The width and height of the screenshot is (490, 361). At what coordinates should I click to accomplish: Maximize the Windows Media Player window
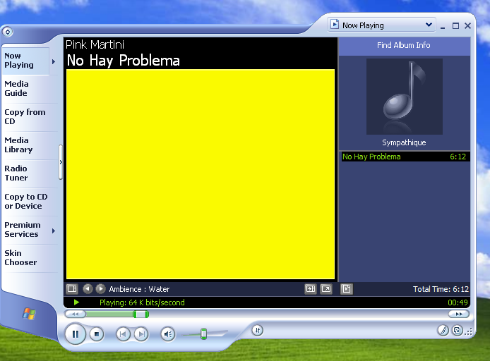click(x=455, y=26)
